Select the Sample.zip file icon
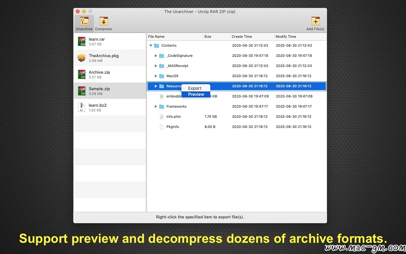Image resolution: width=406 pixels, height=254 pixels. pos(82,91)
